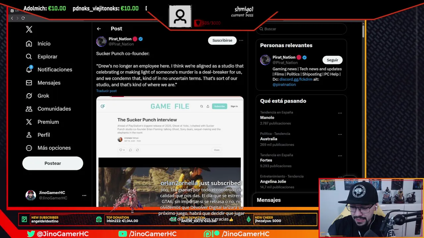Click the New Subscriber icon in overlay

[24, 219]
